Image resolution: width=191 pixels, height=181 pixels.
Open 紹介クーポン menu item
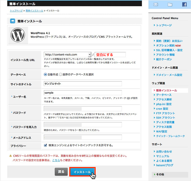[164, 59]
